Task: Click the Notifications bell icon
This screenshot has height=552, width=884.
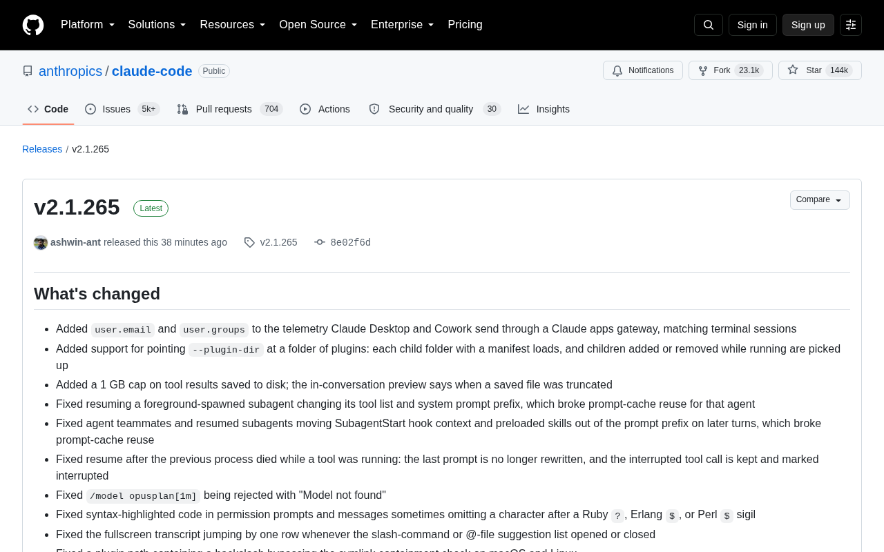Action: coord(617,70)
